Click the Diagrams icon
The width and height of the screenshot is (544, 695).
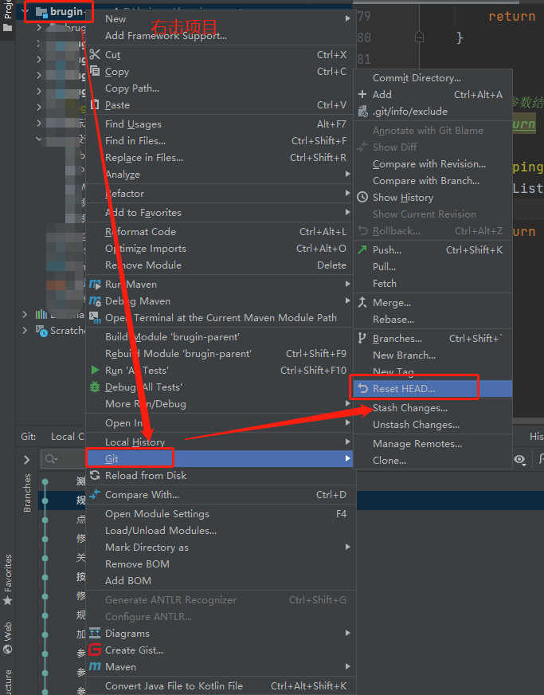(x=95, y=633)
